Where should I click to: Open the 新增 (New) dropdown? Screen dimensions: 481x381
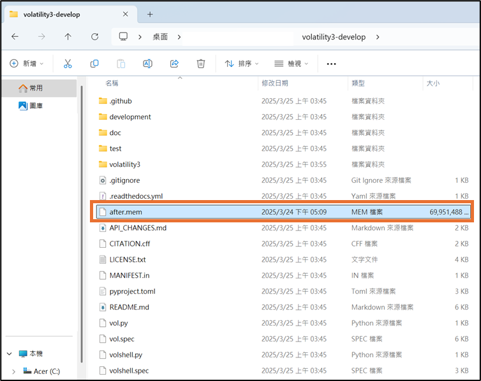pyautogui.click(x=27, y=64)
